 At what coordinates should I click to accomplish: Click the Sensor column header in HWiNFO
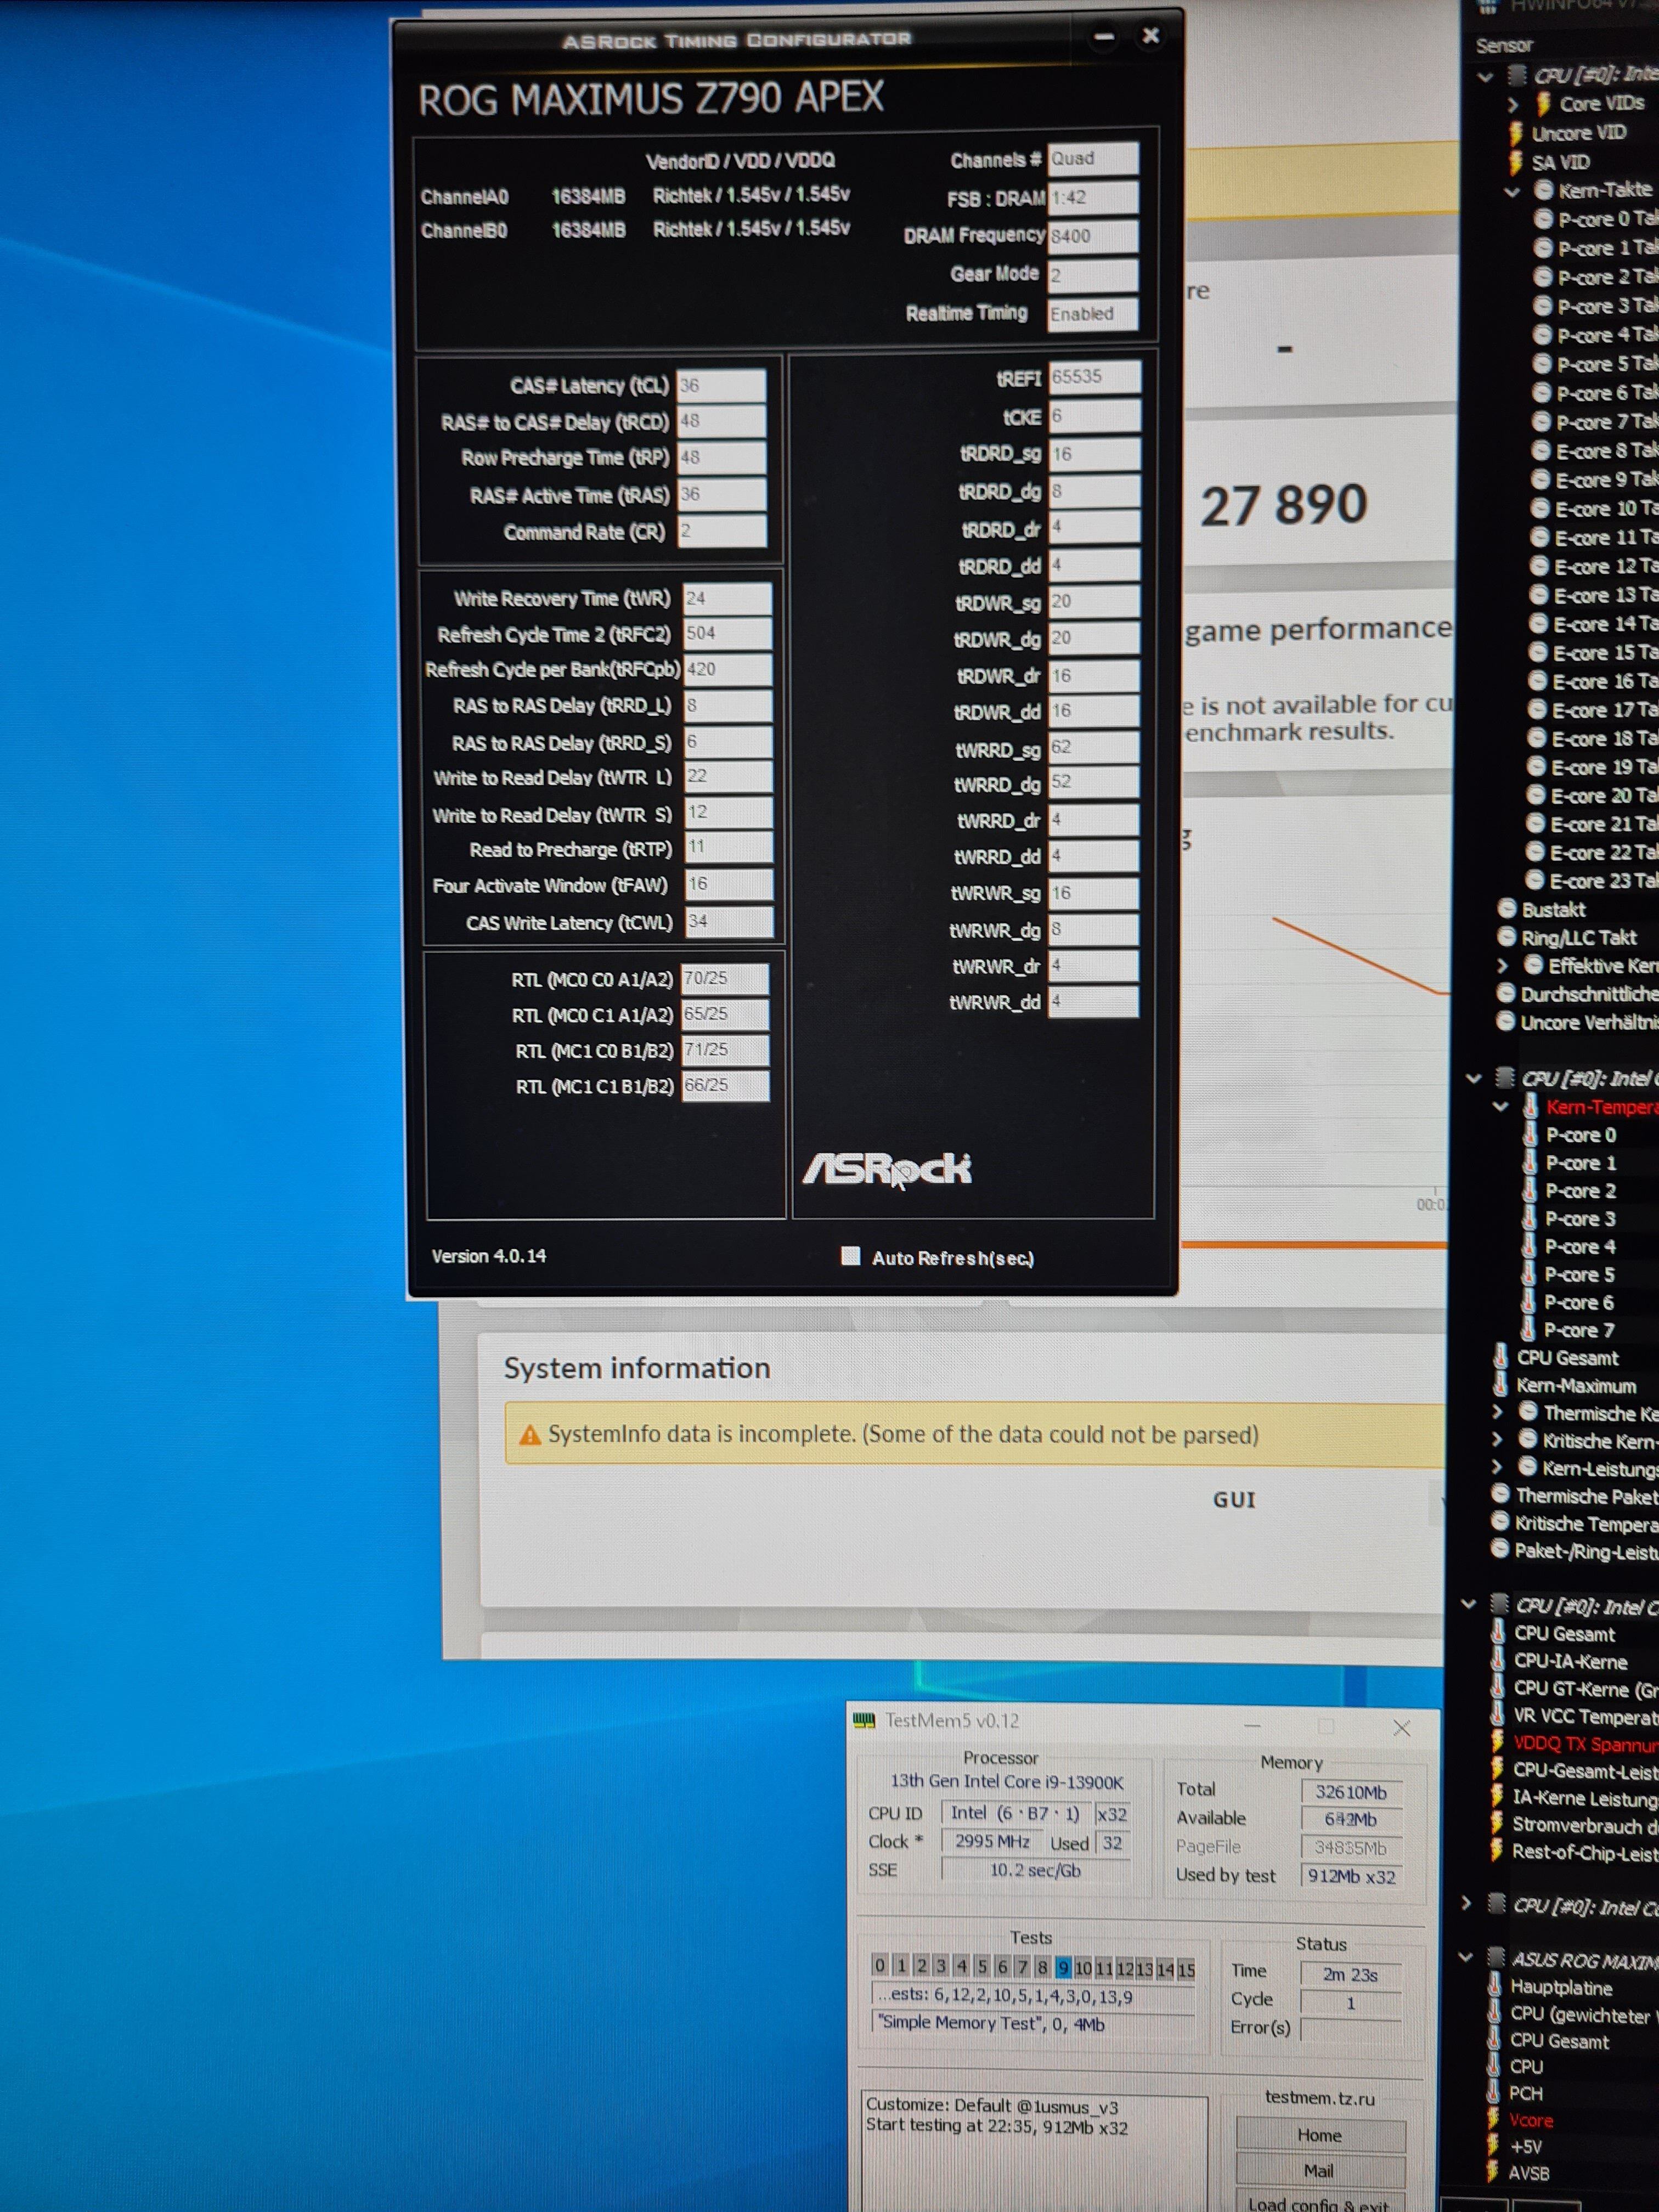pyautogui.click(x=1504, y=45)
